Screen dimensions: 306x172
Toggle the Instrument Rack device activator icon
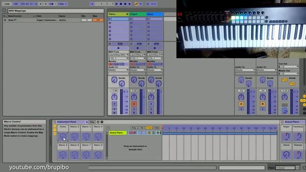coord(55,122)
